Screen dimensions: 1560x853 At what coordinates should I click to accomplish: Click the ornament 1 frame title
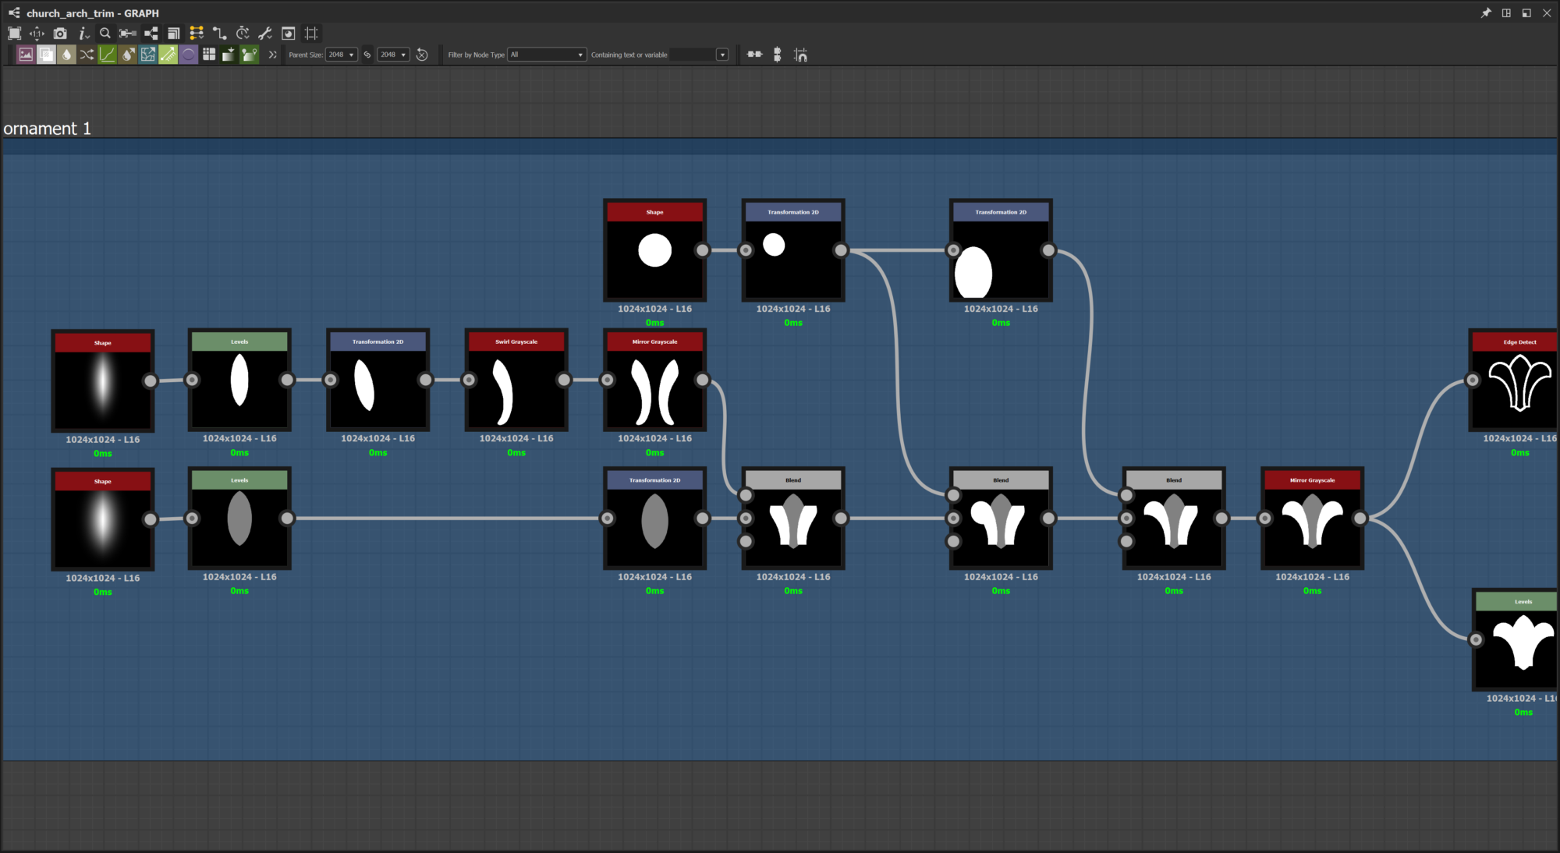47,129
